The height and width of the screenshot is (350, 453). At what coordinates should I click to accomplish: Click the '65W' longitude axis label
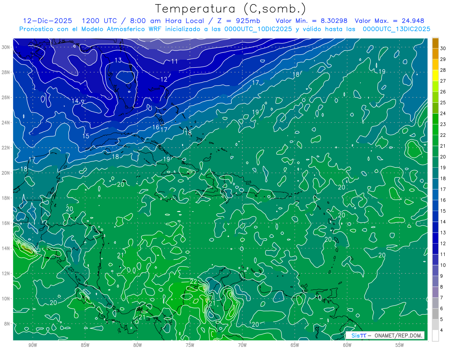coord(295,345)
